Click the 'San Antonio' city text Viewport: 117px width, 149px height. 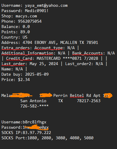coord(33,101)
